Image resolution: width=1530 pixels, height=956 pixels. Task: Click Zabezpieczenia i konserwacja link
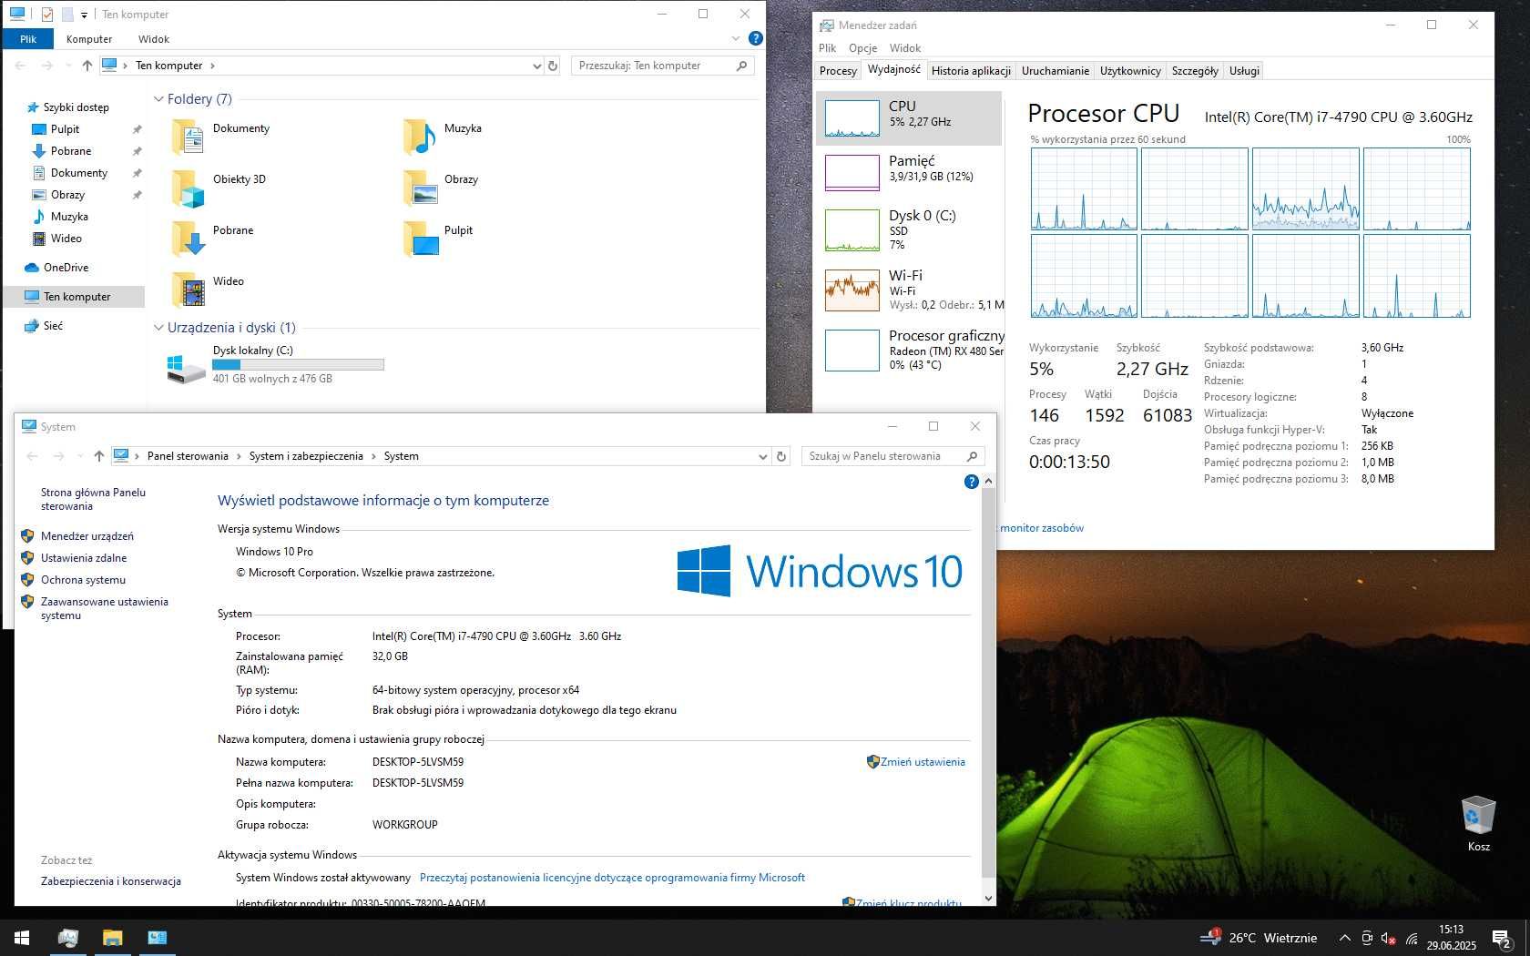click(110, 881)
